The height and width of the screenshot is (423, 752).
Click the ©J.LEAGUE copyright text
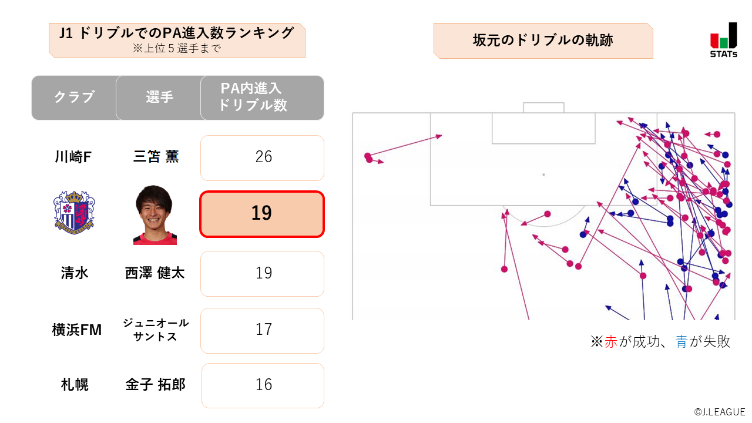[719, 412]
